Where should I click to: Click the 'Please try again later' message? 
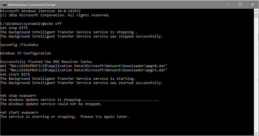[105, 117]
